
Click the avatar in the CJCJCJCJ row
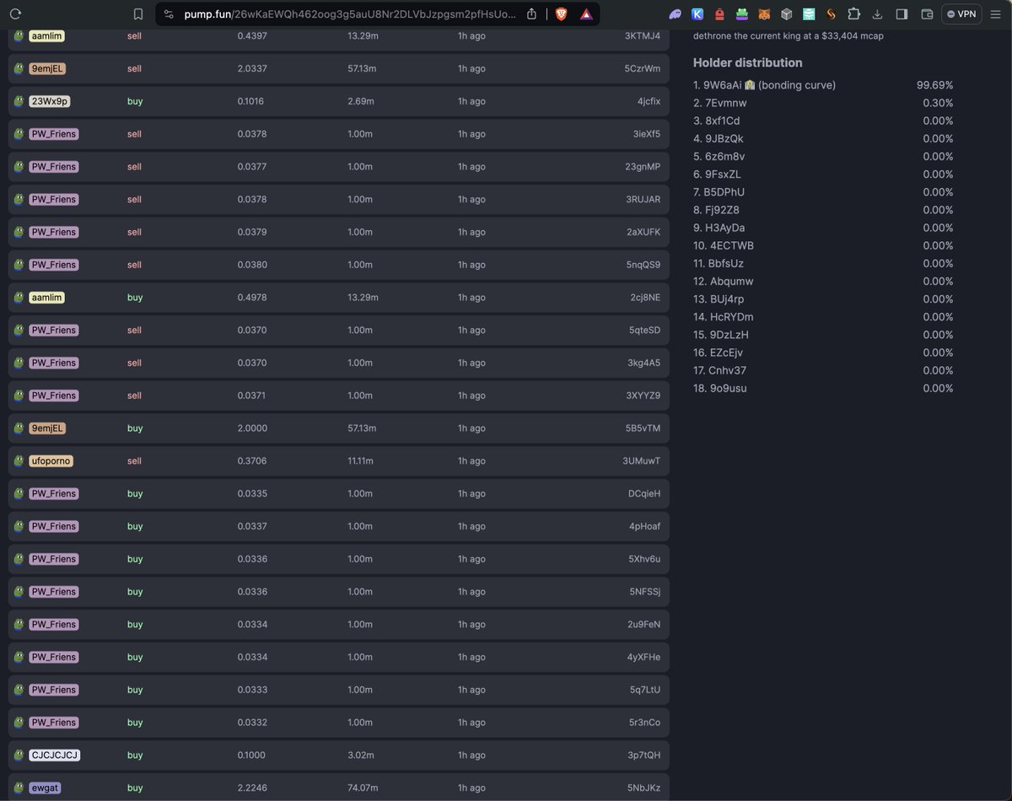pos(19,755)
